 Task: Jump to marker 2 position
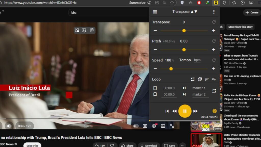184,94
